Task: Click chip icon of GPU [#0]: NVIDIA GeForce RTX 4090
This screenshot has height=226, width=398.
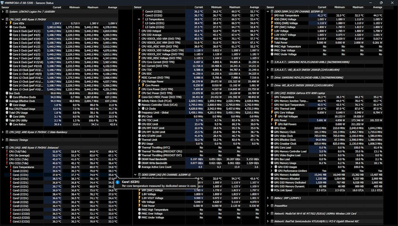Action: point(272,93)
